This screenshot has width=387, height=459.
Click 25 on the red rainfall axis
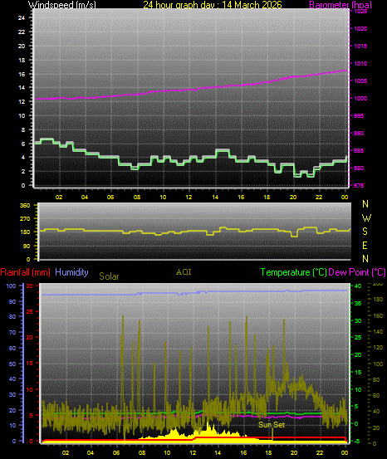coord(29,312)
